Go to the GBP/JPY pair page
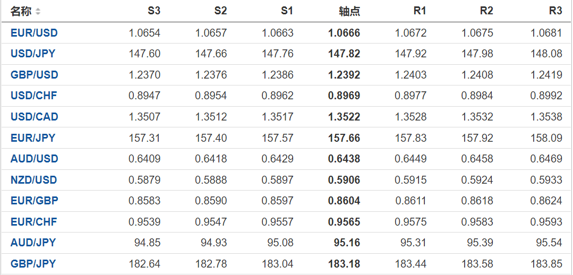This screenshot has height=275, width=573. click(x=33, y=264)
